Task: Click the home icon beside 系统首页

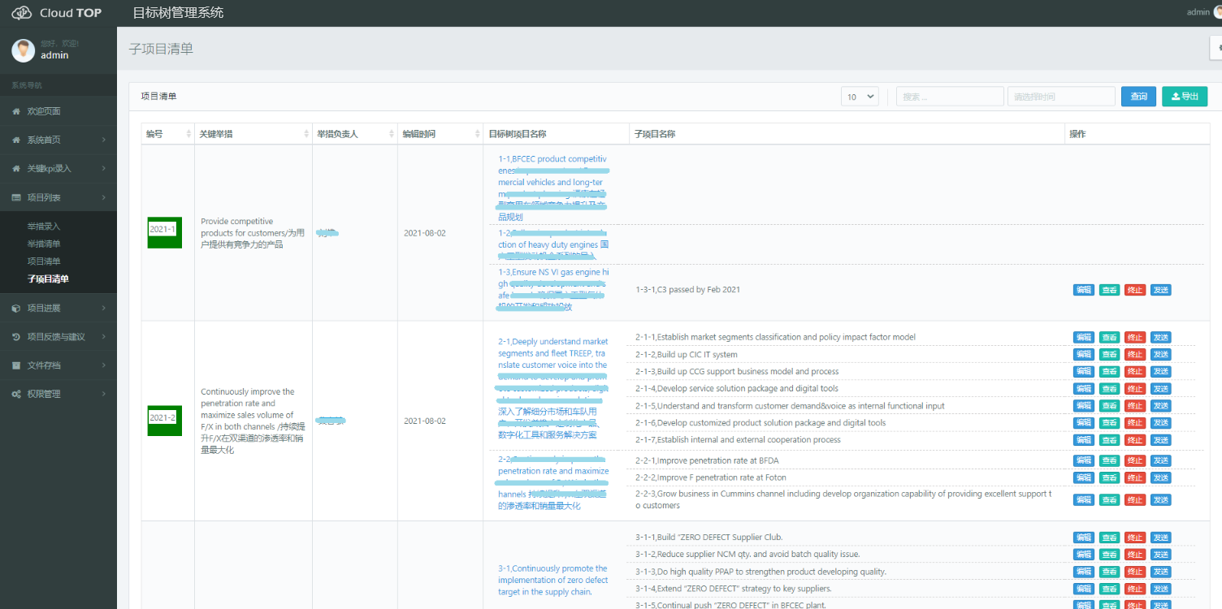Action: tap(16, 140)
